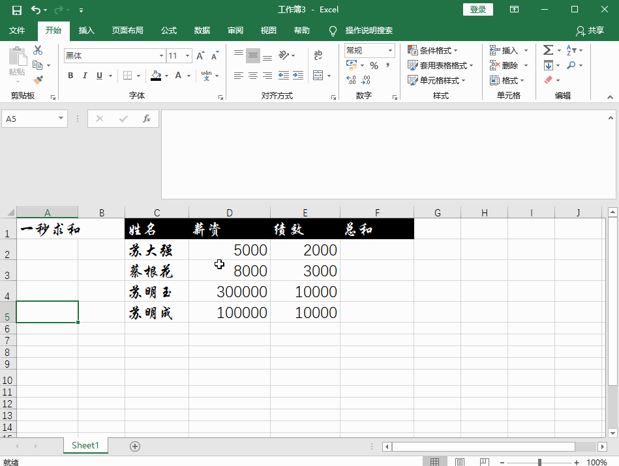Align text to top of cell
Image resolution: width=619 pixels, height=466 pixels.
pos(239,55)
